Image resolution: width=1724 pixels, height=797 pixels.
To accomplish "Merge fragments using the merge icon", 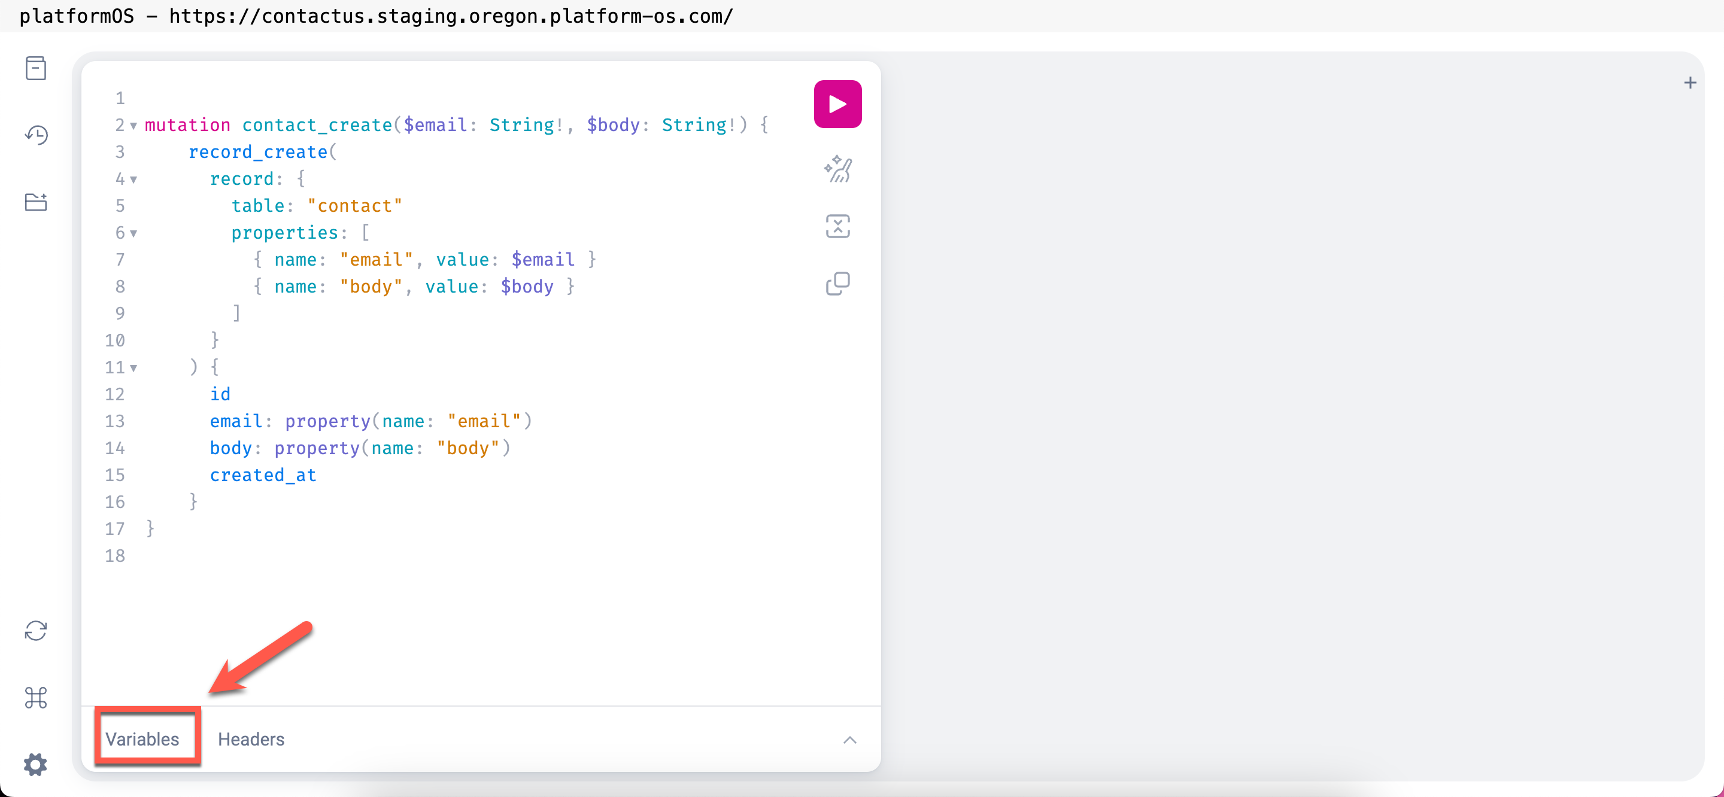I will coord(837,226).
